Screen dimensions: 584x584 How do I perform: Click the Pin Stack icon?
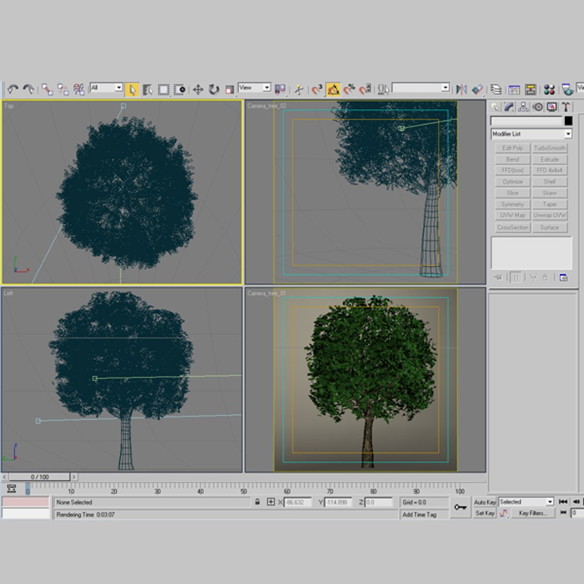click(498, 277)
